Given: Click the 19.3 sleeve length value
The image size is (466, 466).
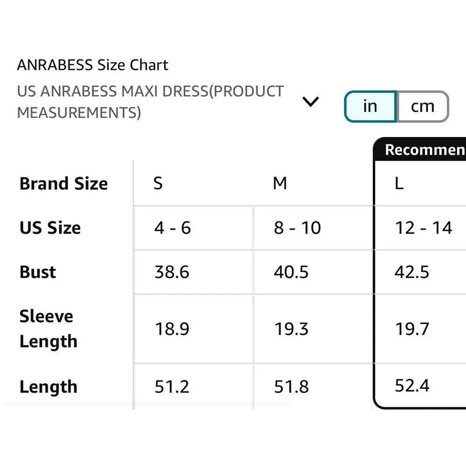Looking at the screenshot, I should tap(291, 329).
